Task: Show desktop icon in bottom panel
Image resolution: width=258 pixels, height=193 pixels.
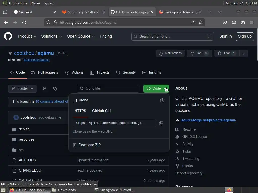Action: coord(3,190)
